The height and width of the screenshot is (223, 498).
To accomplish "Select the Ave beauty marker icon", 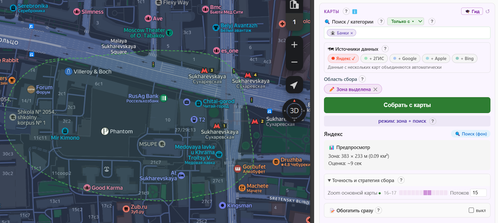I will pos(148,18).
